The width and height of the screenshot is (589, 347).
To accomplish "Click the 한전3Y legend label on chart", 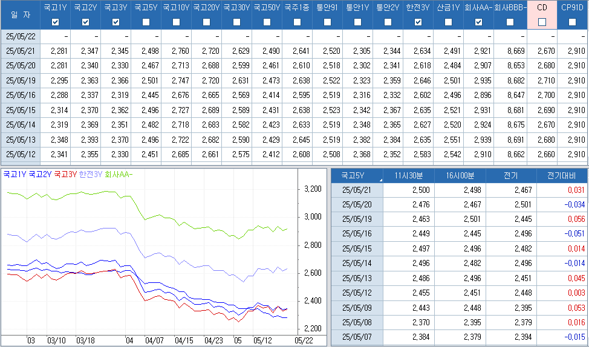I will point(91,175).
